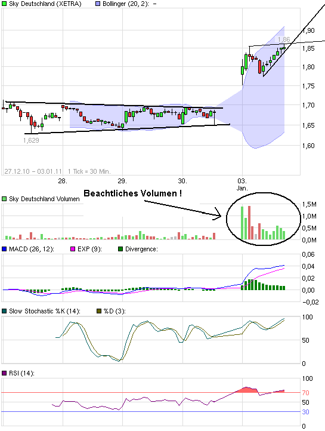Click the Sky Deutschland Volumen label
325x431 pixels.
pyautogui.click(x=44, y=199)
